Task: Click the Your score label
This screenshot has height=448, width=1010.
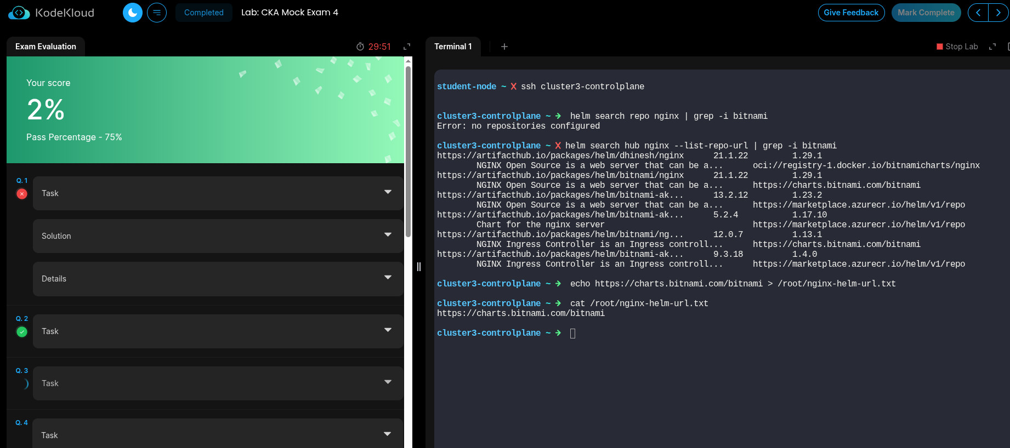Action: click(48, 83)
